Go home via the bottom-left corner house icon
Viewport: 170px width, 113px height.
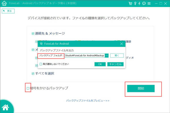[x=5, y=107]
